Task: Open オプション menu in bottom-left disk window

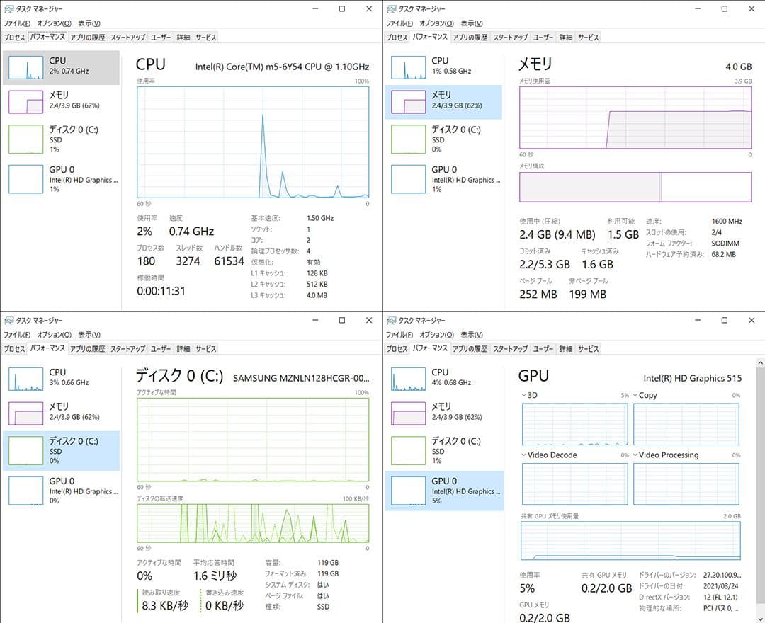Action: [x=54, y=334]
